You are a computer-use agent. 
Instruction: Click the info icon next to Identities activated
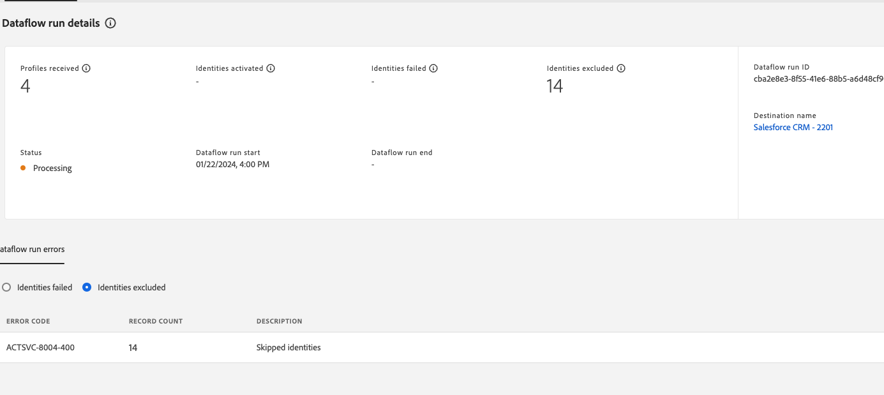click(x=271, y=68)
